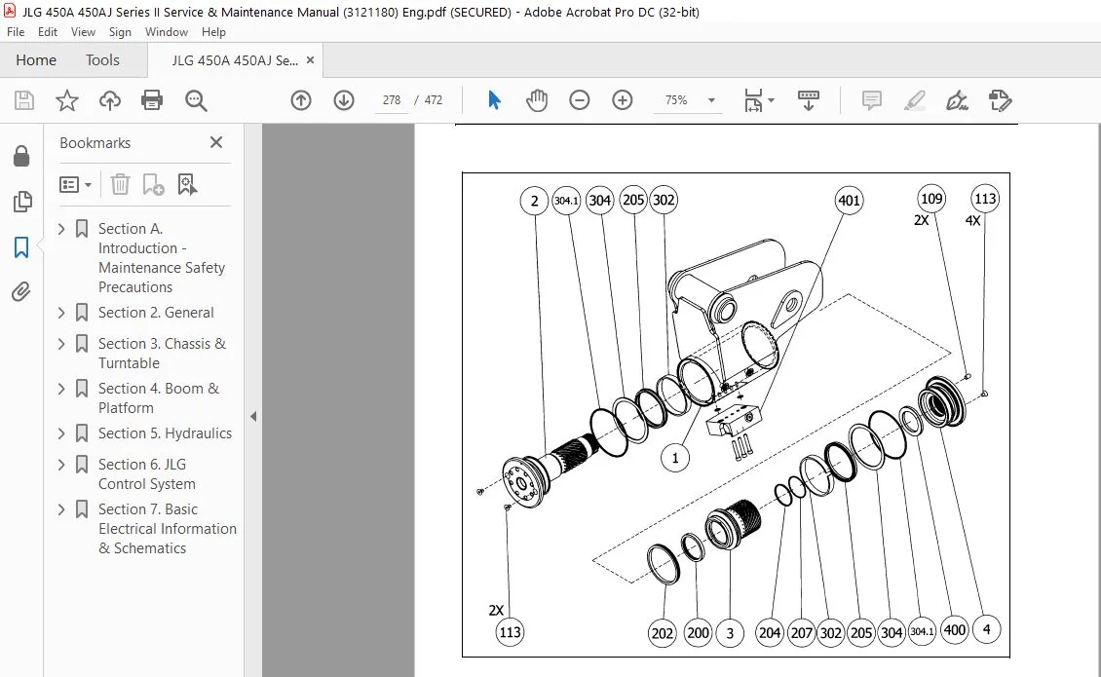The image size is (1101, 677).
Task: Click the Save file icon
Action: [x=24, y=100]
